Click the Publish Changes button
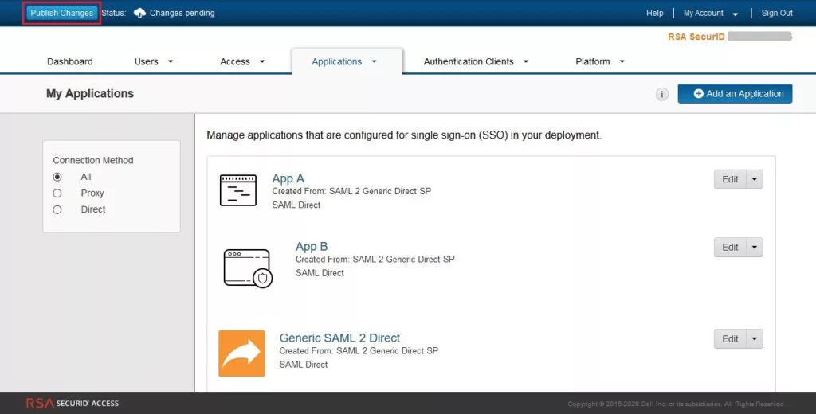This screenshot has width=816, height=414. coord(61,13)
